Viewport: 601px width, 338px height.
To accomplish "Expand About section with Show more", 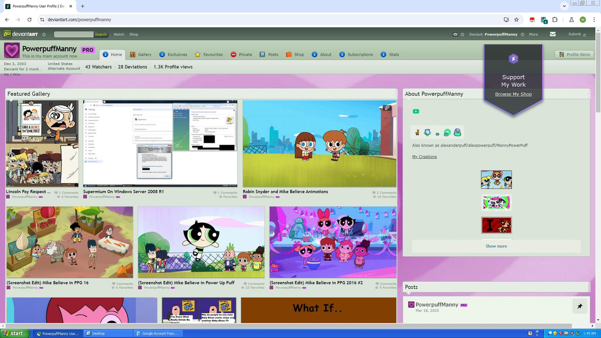I will click(496, 246).
